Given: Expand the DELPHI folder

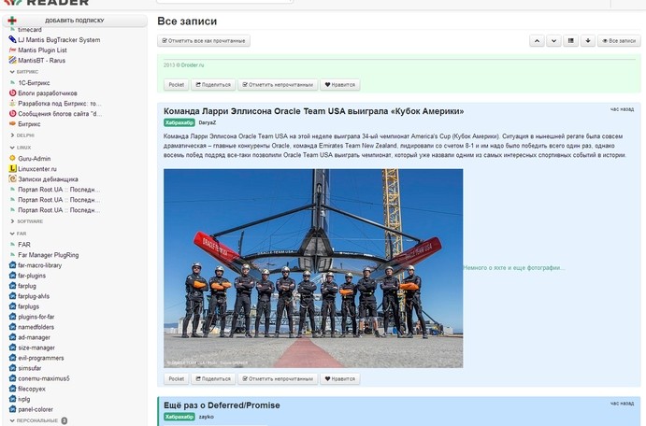Looking at the screenshot, I should tap(12, 135).
